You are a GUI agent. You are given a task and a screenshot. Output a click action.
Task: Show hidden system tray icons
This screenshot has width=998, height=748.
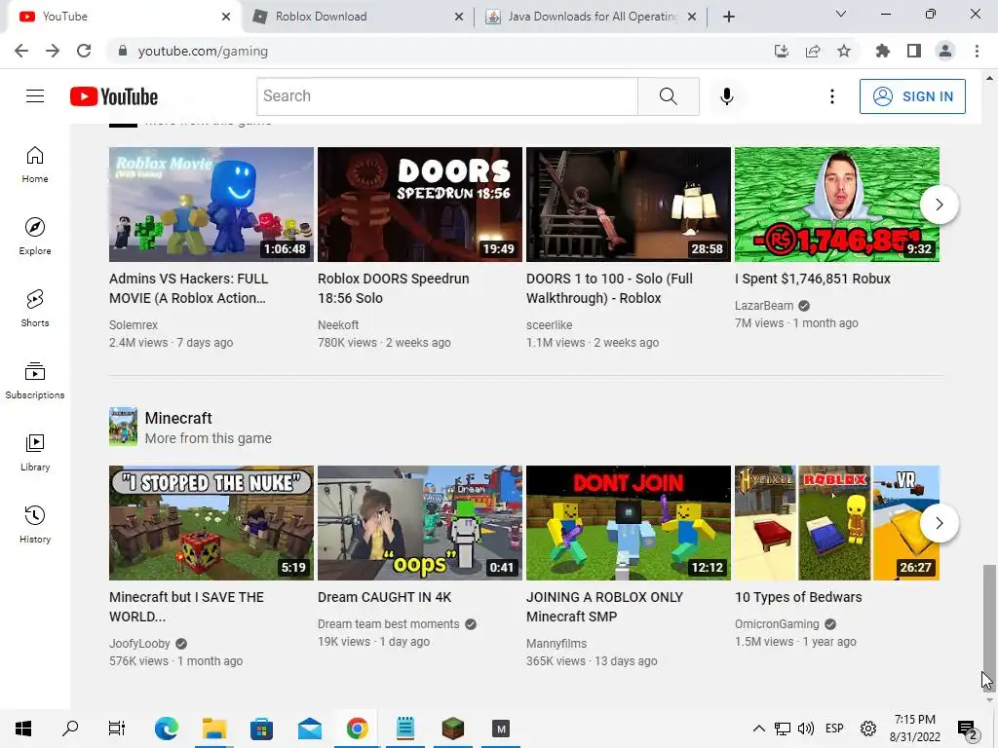click(x=758, y=729)
